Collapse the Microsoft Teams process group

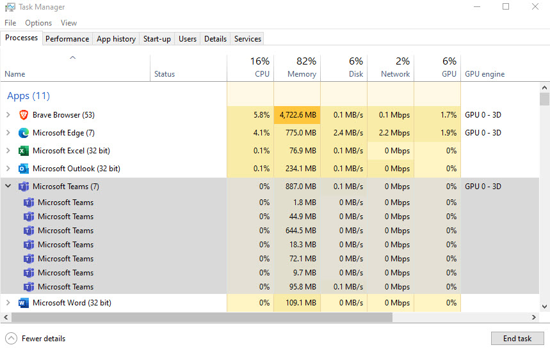click(x=8, y=187)
